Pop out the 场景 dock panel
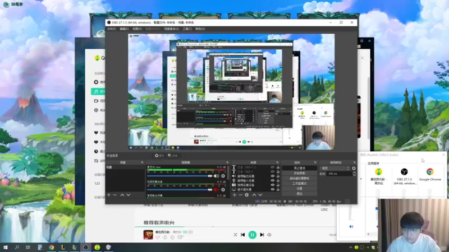 tap(142, 162)
